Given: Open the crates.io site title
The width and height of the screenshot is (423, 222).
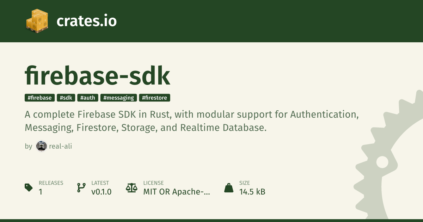Looking at the screenshot, I should (x=86, y=21).
